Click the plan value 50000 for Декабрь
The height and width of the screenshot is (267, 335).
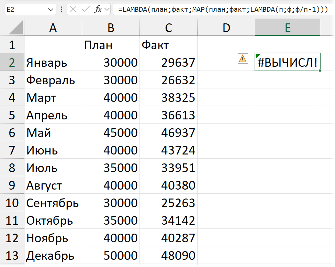click(x=111, y=255)
